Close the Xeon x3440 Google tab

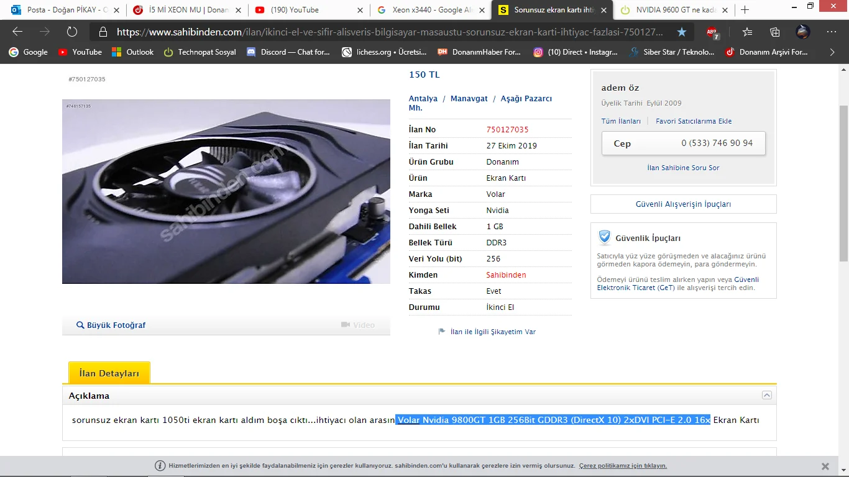pos(482,10)
